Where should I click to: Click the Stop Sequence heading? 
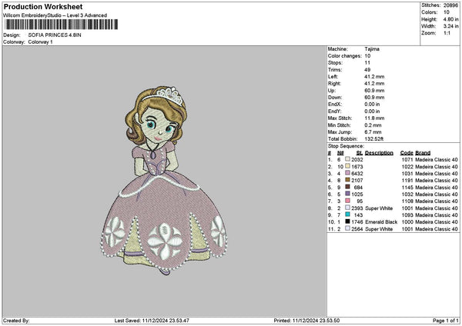(345, 145)
